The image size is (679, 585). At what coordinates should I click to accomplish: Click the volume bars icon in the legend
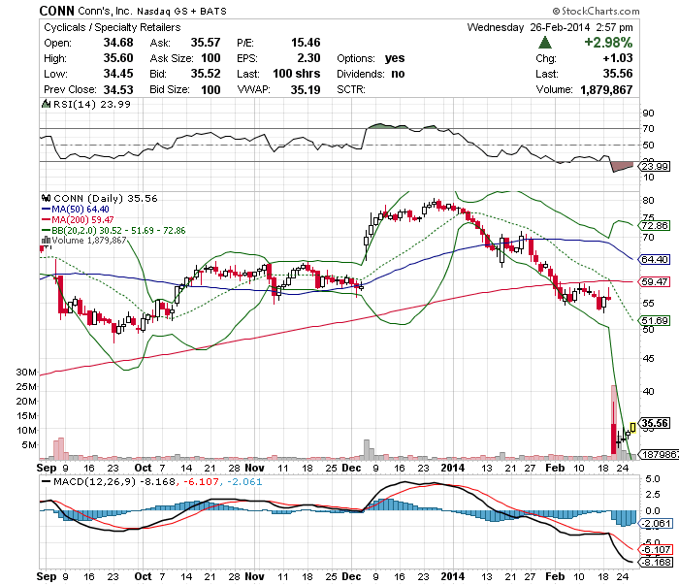click(x=46, y=240)
